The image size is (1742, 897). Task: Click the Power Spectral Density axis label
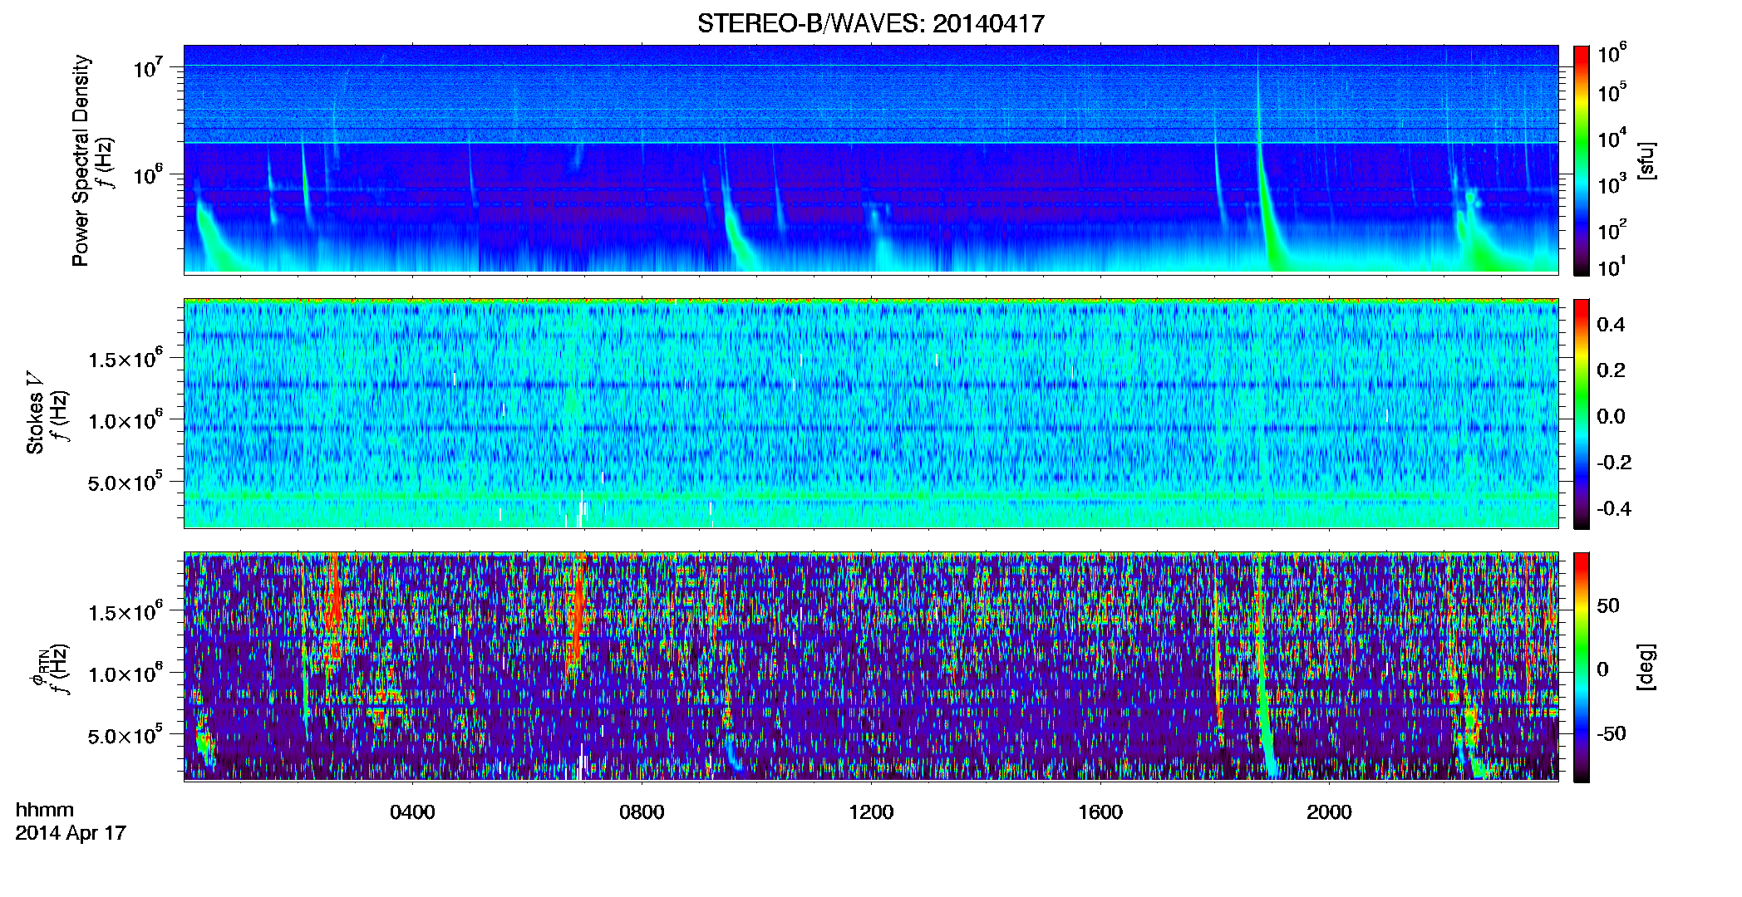[x=81, y=160]
